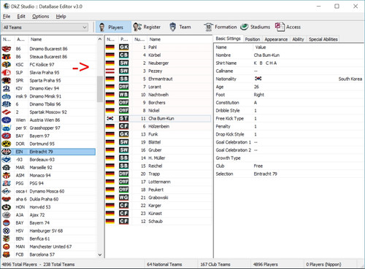Click team list scrollbar down arrow
This screenshot has height=269, width=365.
[x=100, y=255]
